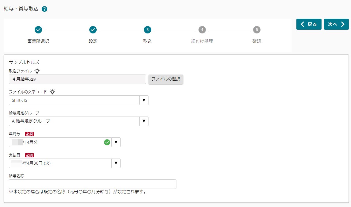Select the Shift-JIS encoding combo box
The width and height of the screenshot is (351, 207).
[x=74, y=100]
